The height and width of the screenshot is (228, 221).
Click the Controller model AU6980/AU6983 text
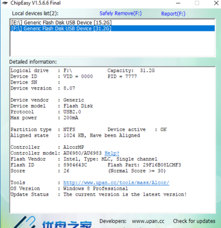[x=82, y=153]
